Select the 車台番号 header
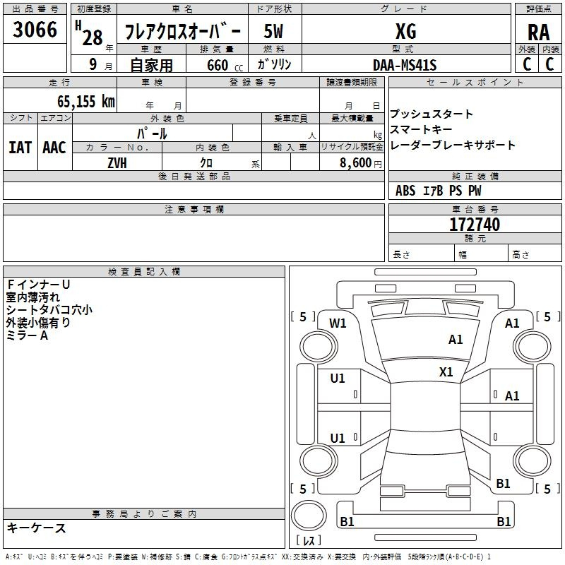 tap(475, 209)
